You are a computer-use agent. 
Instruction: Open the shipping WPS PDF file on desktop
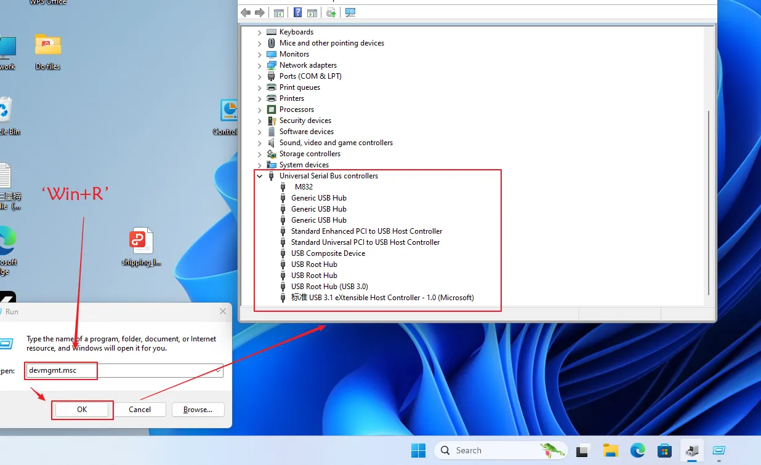click(141, 247)
